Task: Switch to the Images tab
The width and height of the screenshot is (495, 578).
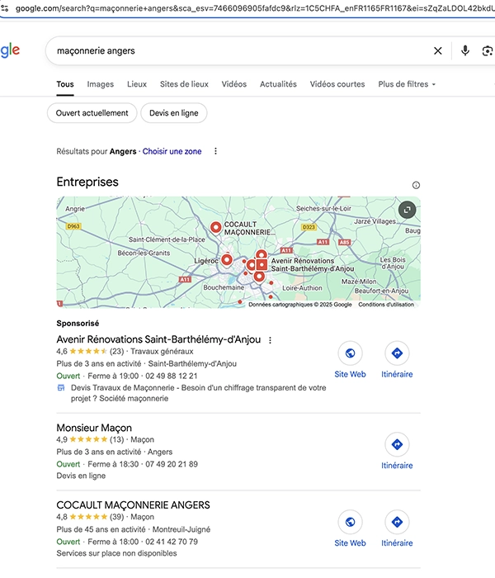Action: [101, 84]
